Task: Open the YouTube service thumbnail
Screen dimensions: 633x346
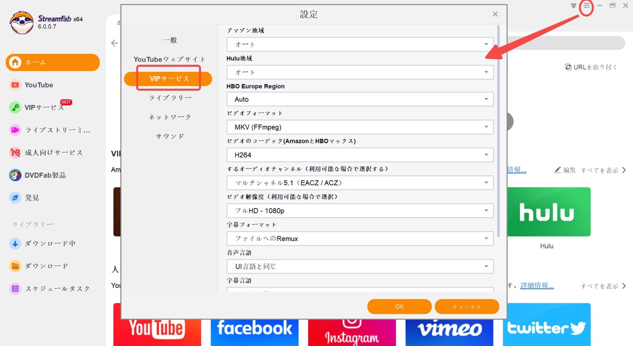Action: (x=157, y=325)
